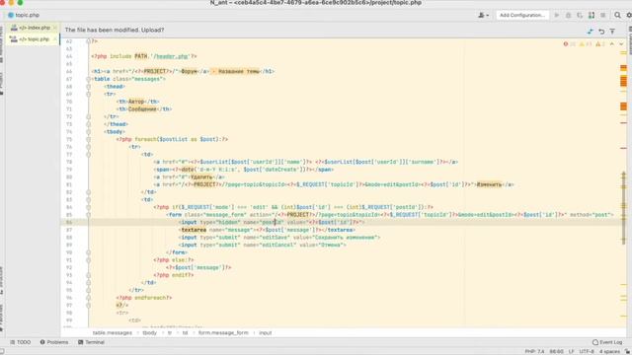
Task: Click the Structure vertical tool window button
Action: pyautogui.click(x=2, y=280)
